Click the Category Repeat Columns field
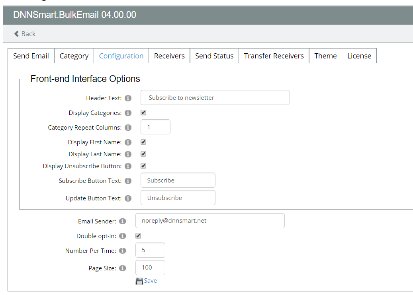The width and height of the screenshot is (413, 295). point(155,127)
